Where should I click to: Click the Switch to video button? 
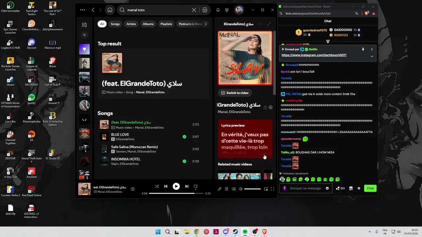(x=235, y=93)
